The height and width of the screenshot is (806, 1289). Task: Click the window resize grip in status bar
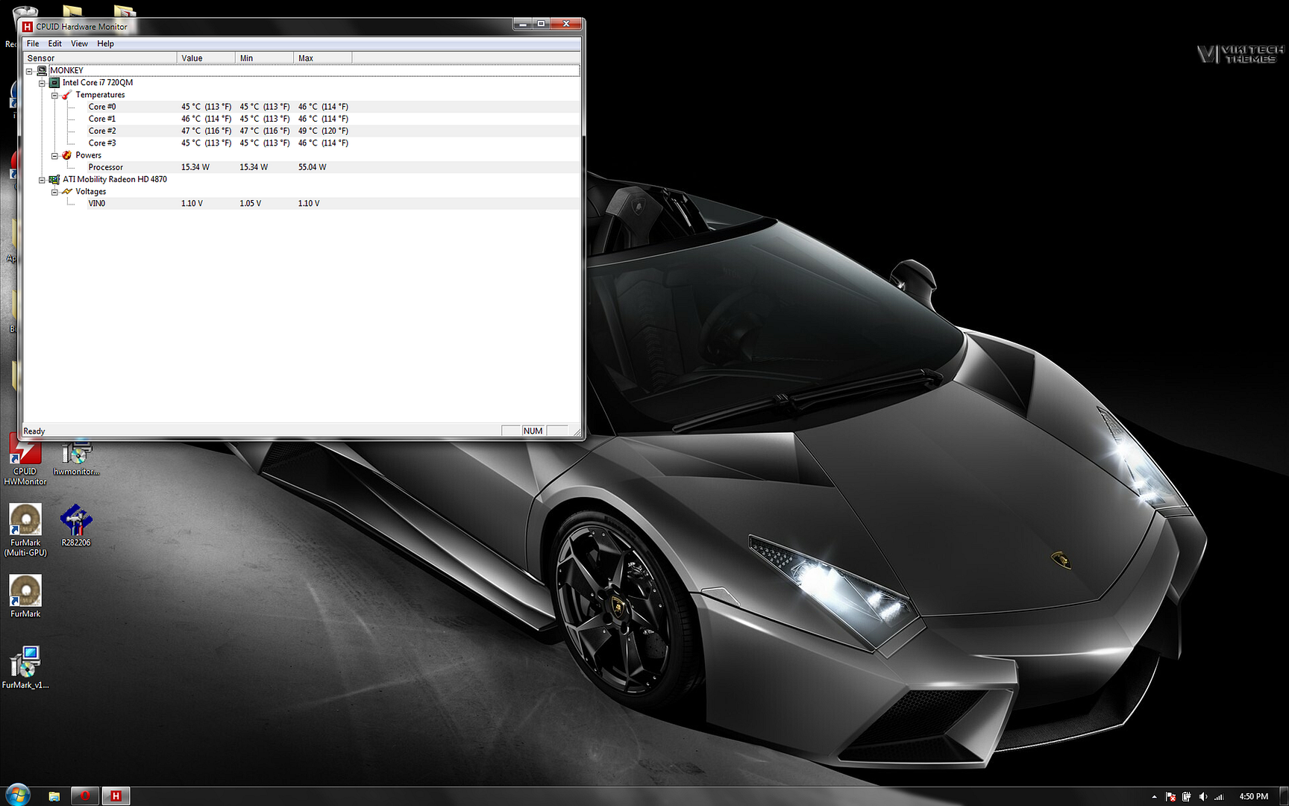[x=576, y=431]
